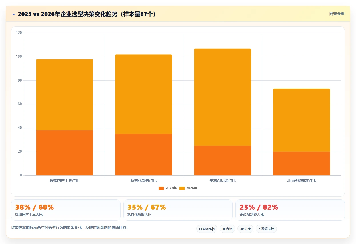Click the 2026 bar segment for Jira替换需求占比
This screenshot has width=356, height=244.
click(x=301, y=120)
